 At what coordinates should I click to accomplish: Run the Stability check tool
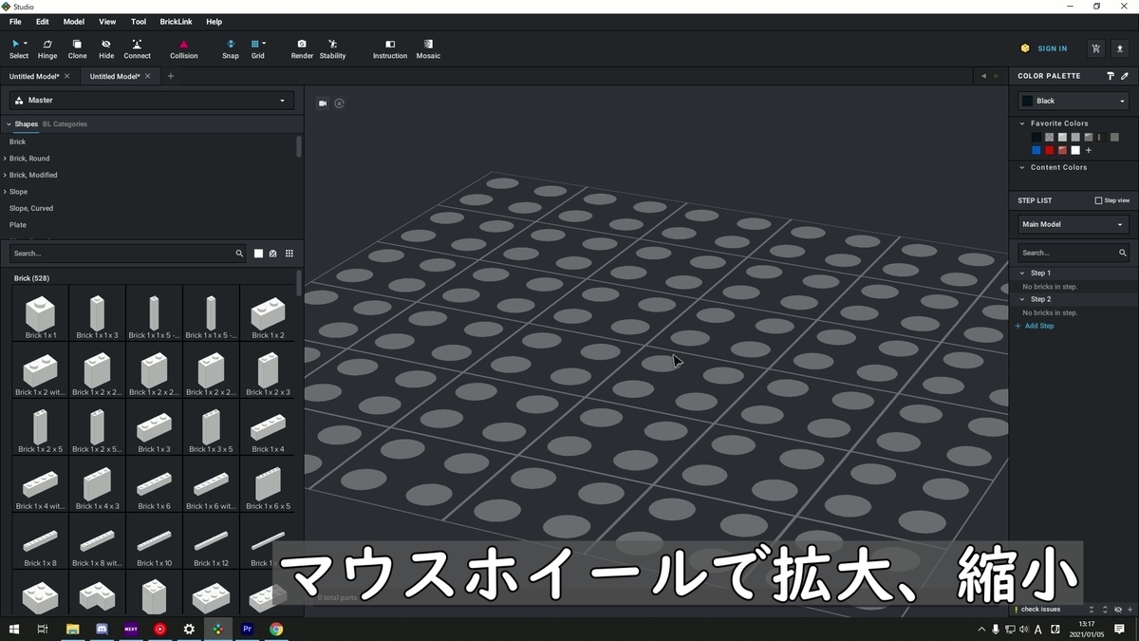coord(332,48)
